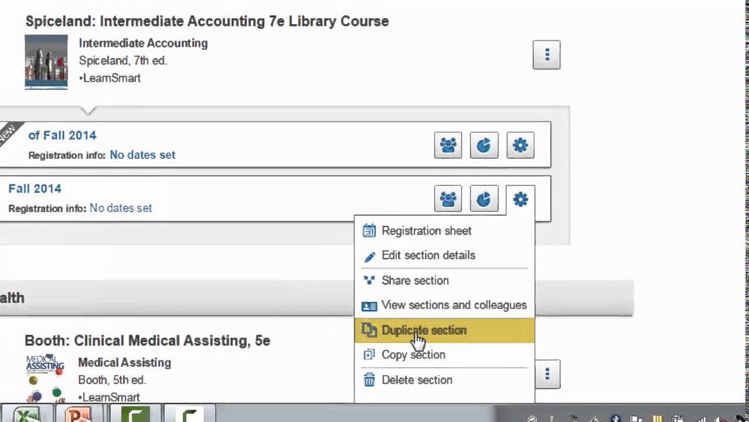
Task: Open reports pie chart for 'of Fall 2014' section
Action: pyautogui.click(x=484, y=145)
